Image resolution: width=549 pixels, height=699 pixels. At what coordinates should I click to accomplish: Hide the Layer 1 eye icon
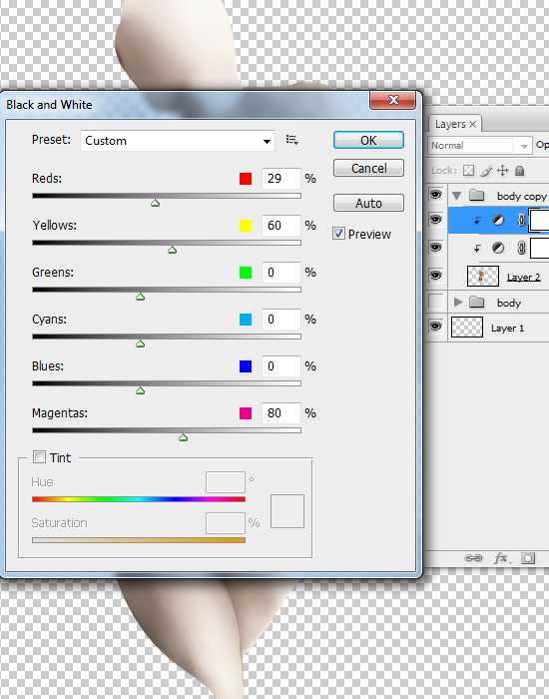[x=435, y=327]
